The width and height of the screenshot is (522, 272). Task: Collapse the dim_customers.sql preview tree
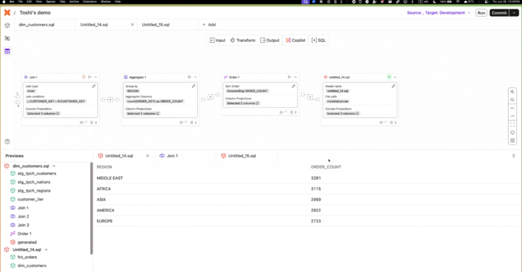tap(54, 166)
